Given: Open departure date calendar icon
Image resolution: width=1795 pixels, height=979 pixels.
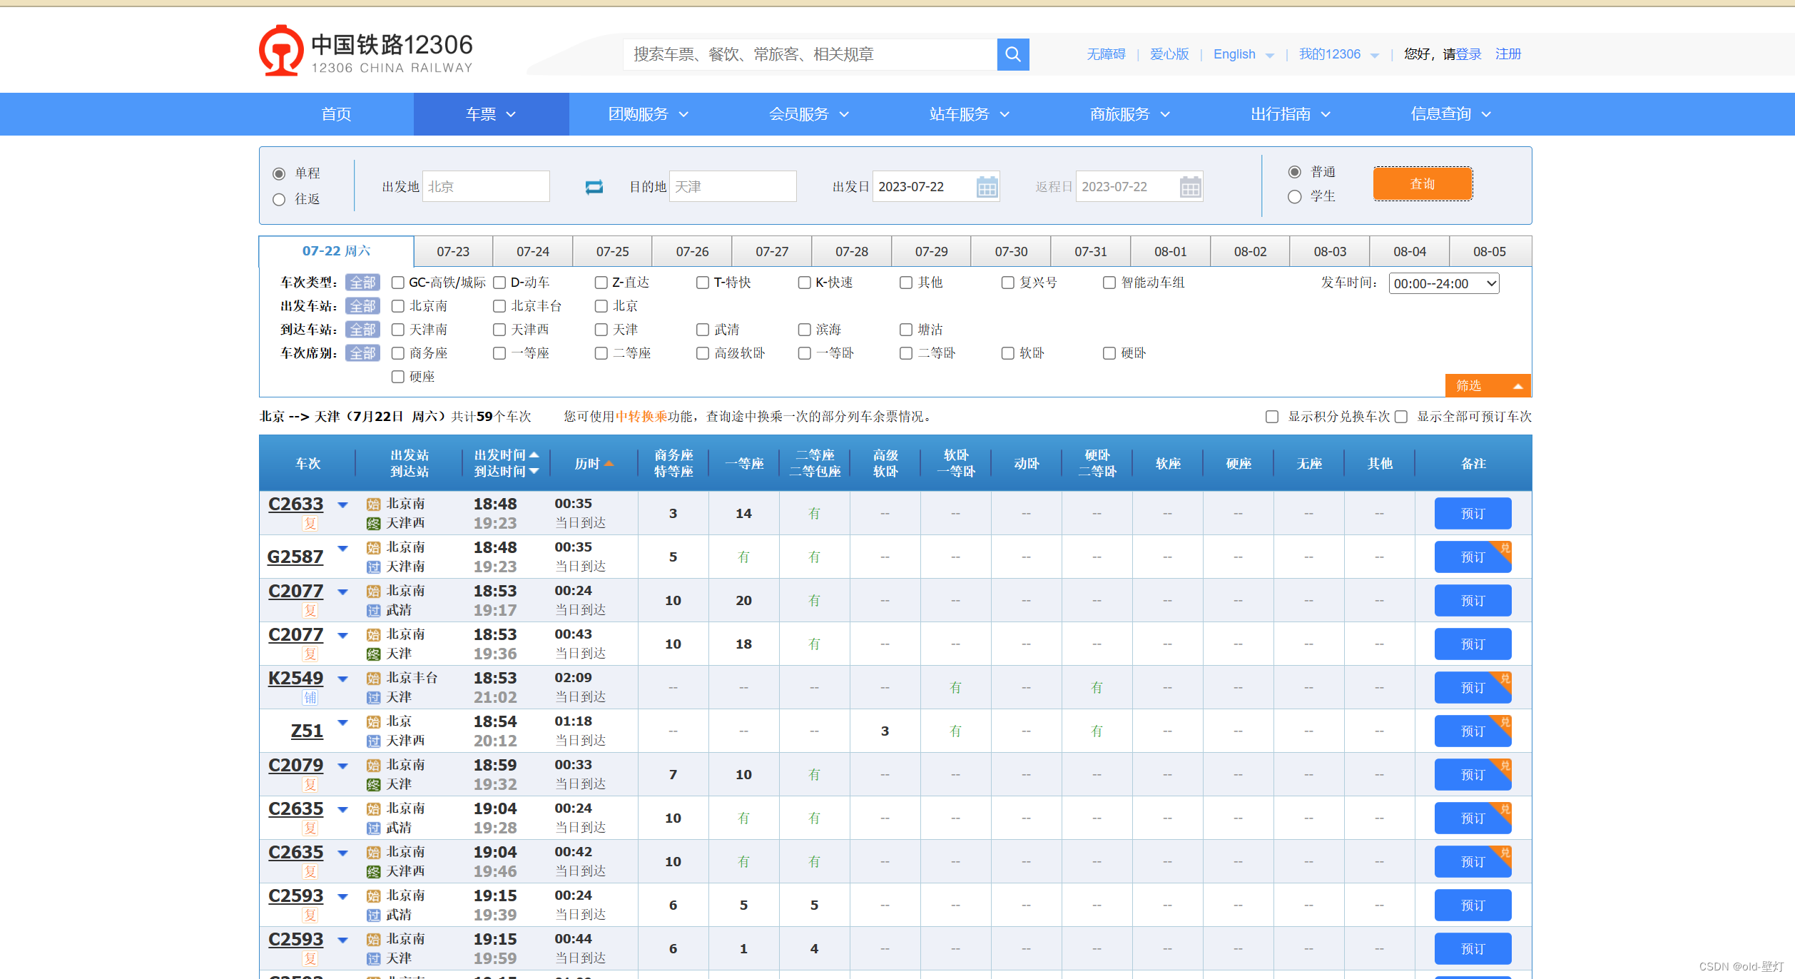Looking at the screenshot, I should (x=987, y=187).
